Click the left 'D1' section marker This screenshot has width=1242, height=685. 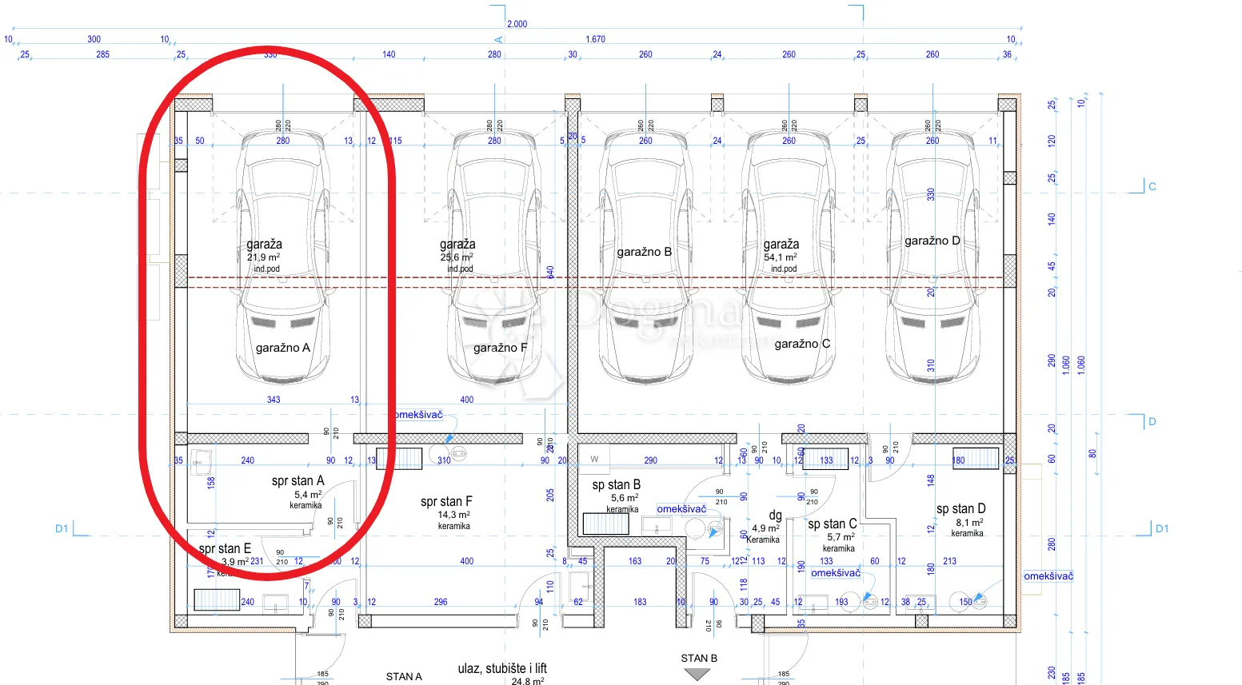pos(62,528)
